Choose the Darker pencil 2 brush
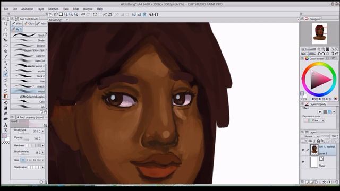 click(28, 66)
